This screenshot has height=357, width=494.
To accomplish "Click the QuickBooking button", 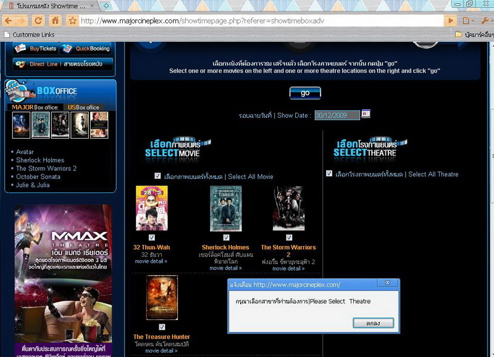I will 86,49.
